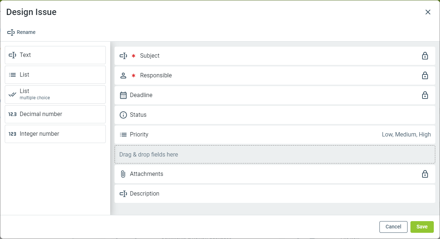The width and height of the screenshot is (440, 239).
Task: Click the Deadline row lock icon
Action: pyautogui.click(x=425, y=95)
